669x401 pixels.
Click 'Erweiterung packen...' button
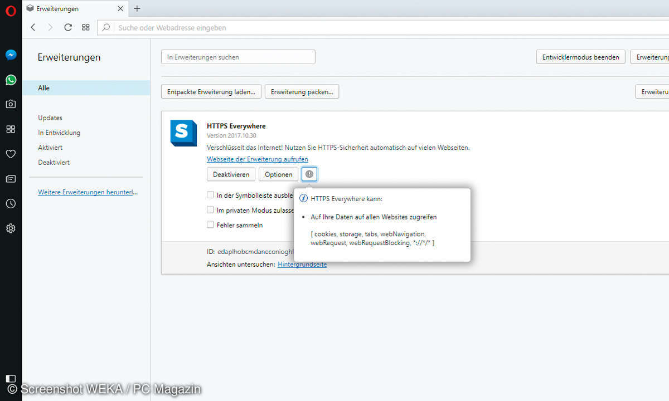pos(302,92)
